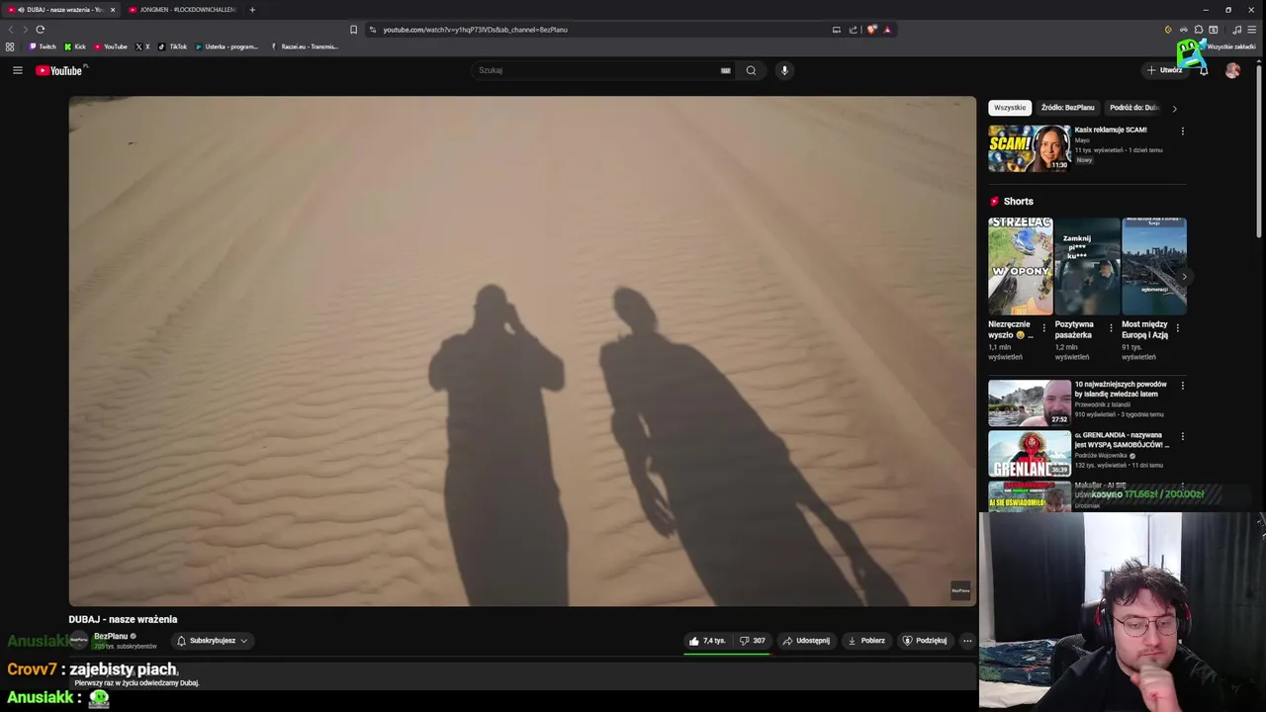Bookmark this page icon
This screenshot has width=1266, height=712.
(x=353, y=30)
